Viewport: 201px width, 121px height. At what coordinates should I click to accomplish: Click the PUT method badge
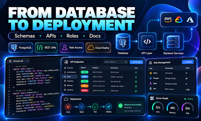tap(85, 86)
